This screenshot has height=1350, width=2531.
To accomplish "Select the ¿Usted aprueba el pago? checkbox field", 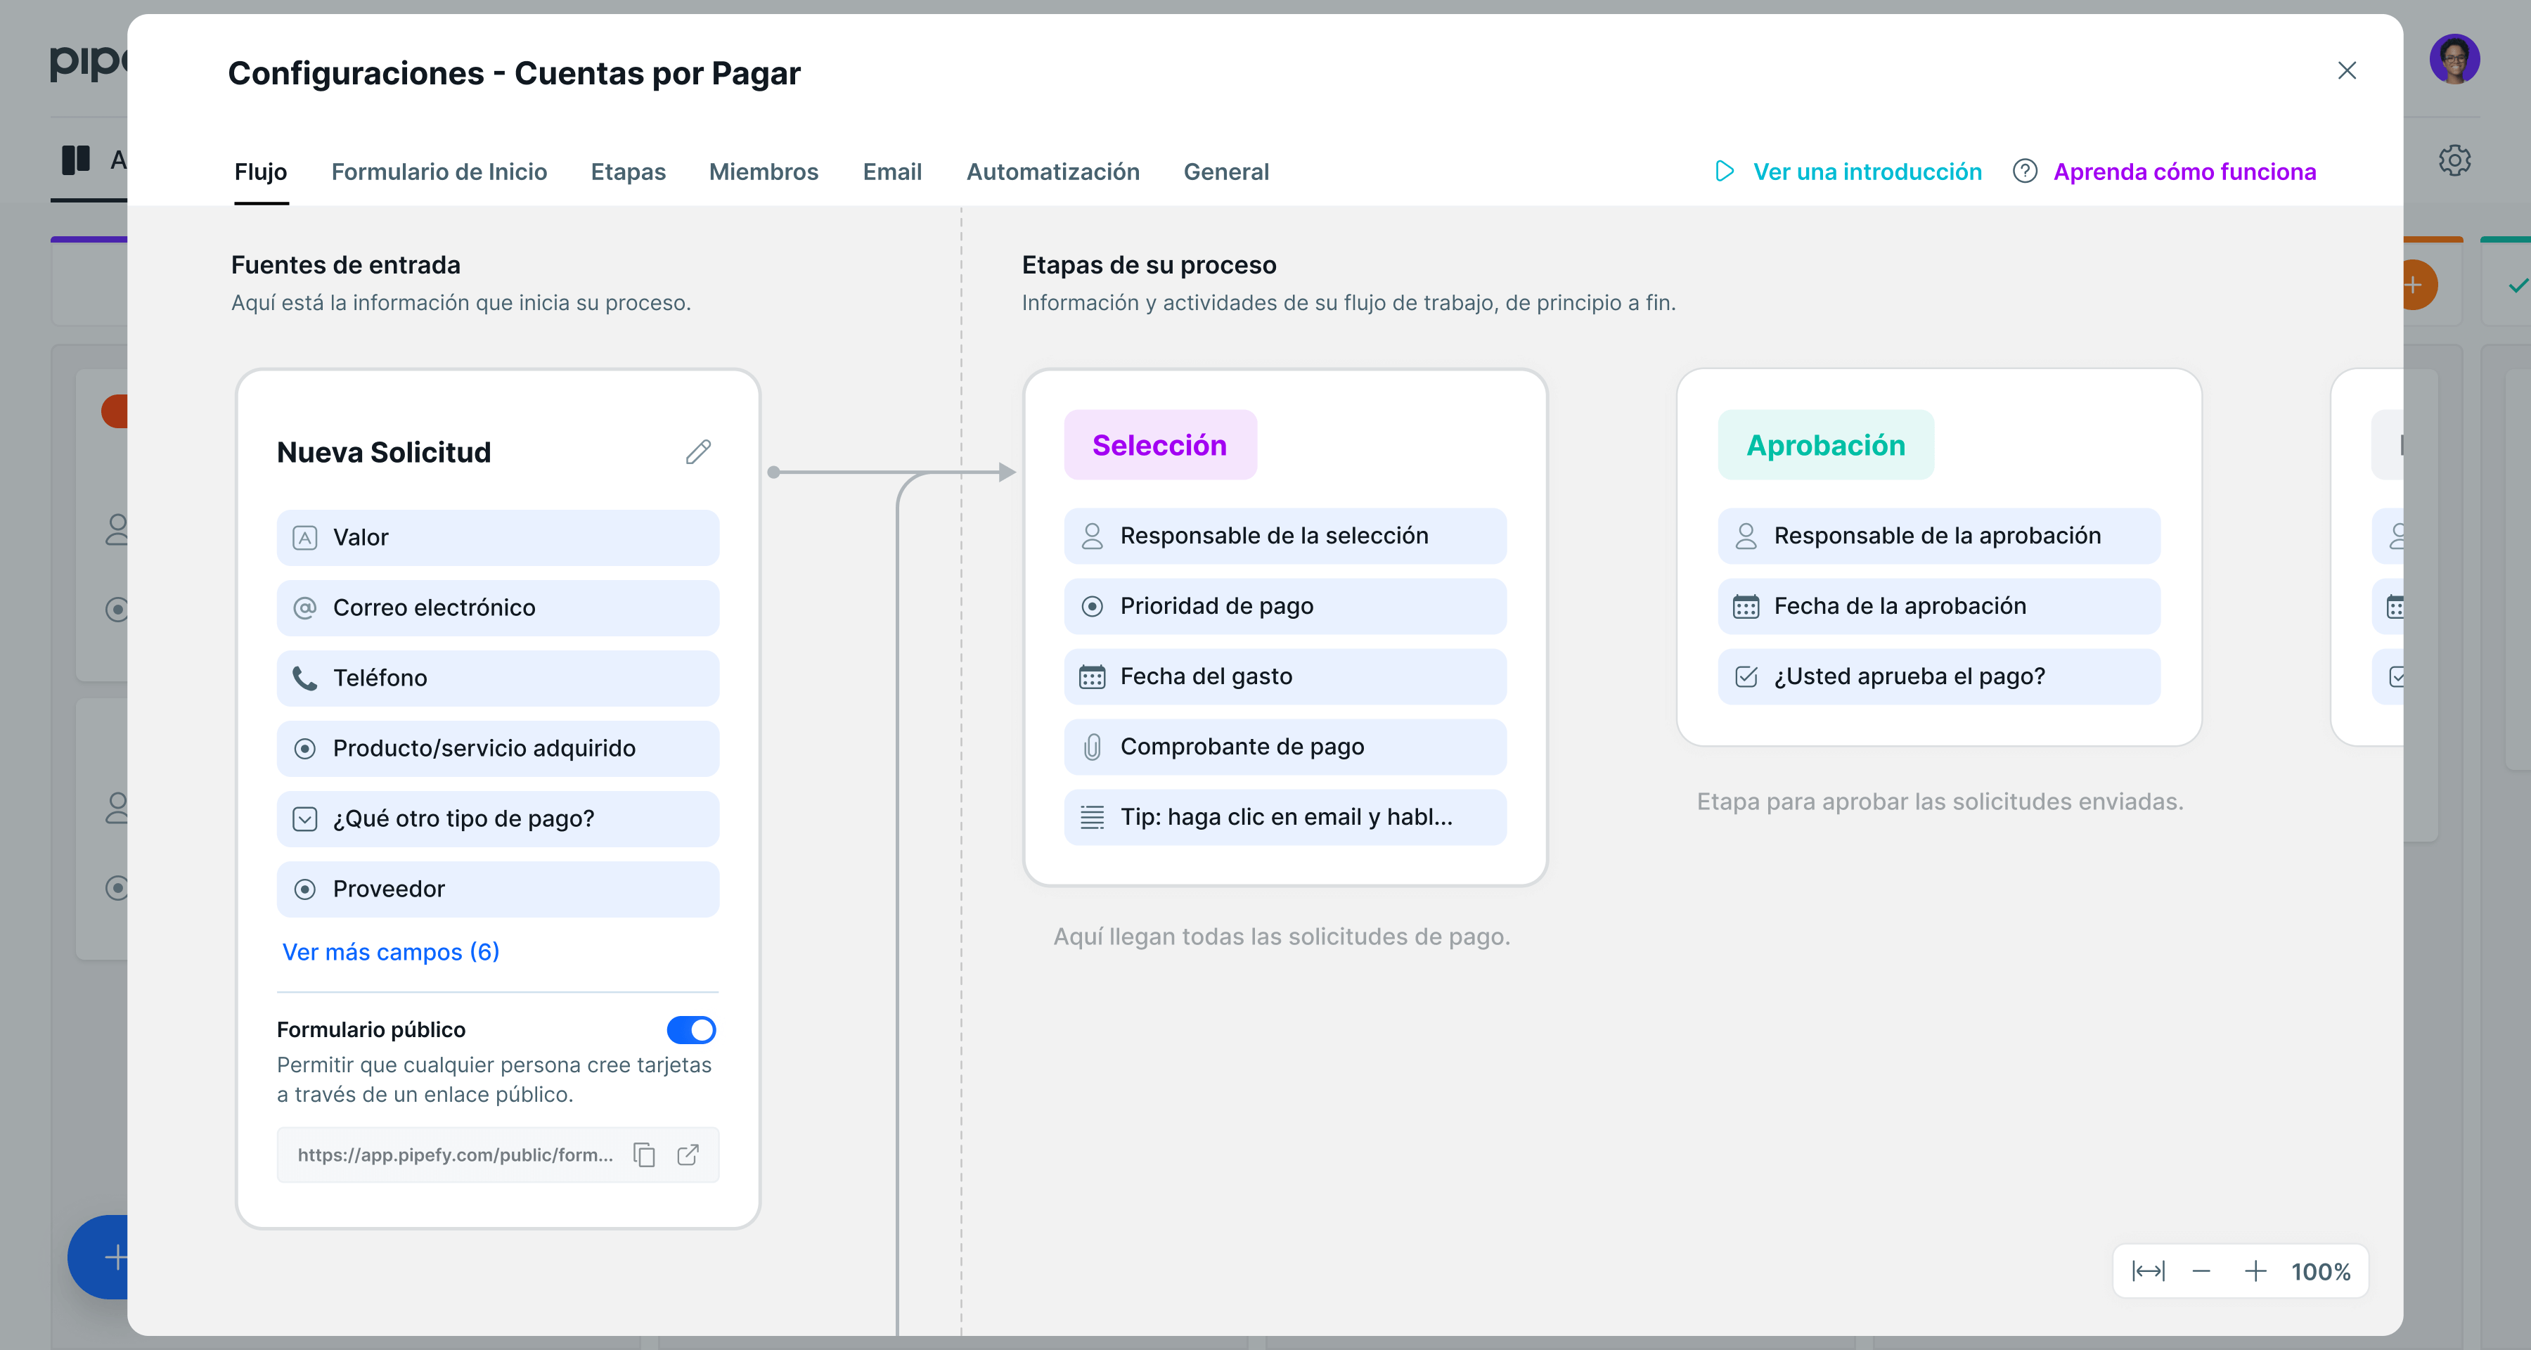I will tap(1938, 676).
